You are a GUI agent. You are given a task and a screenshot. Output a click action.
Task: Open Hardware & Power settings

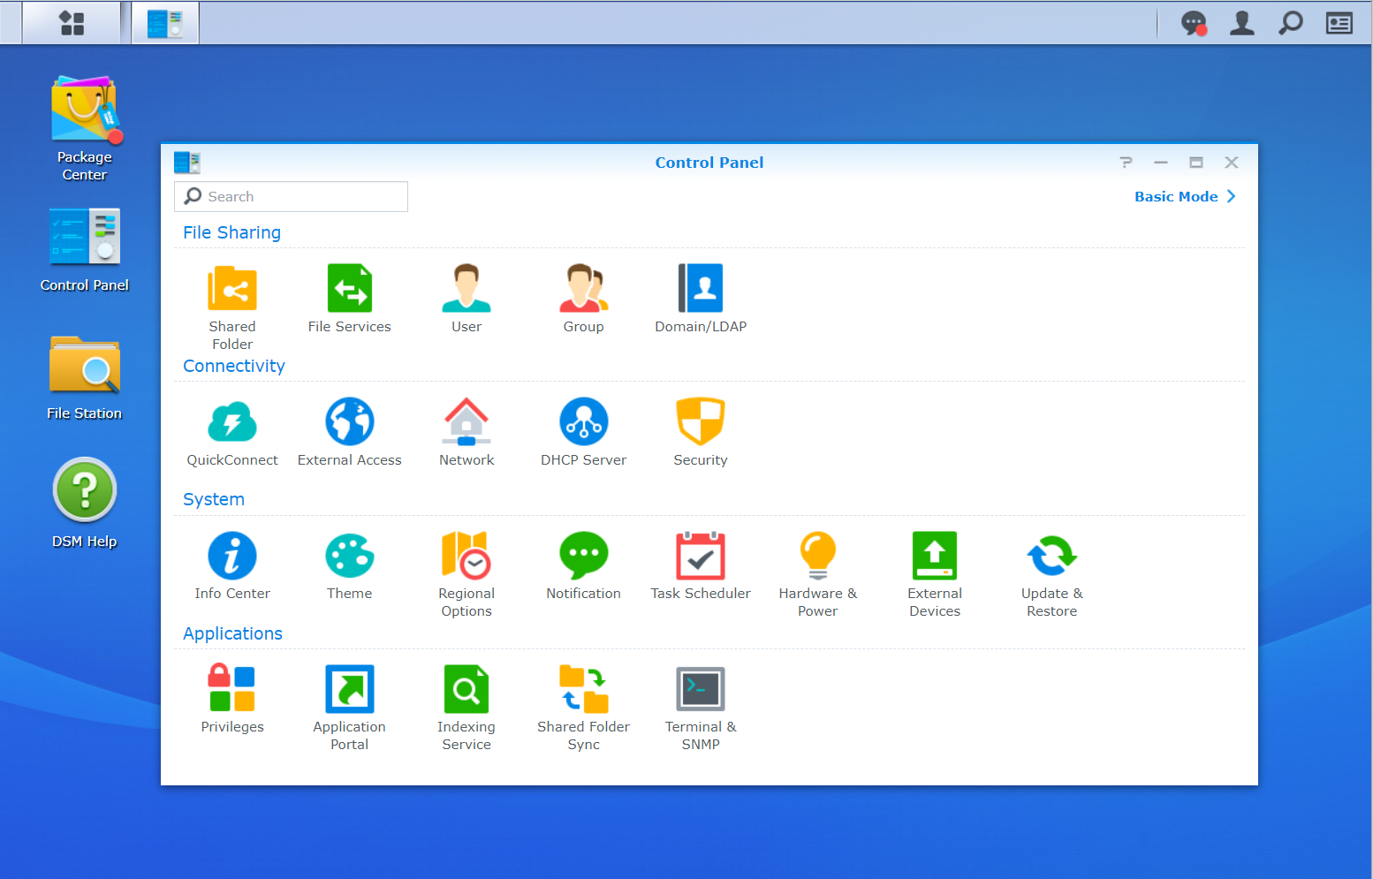pyautogui.click(x=818, y=556)
